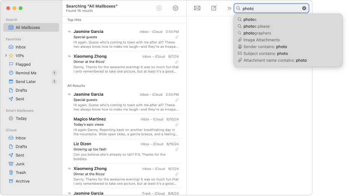This screenshot has height=196, width=349.
Task: Select the Send Later mailbox
Action: 25,82
